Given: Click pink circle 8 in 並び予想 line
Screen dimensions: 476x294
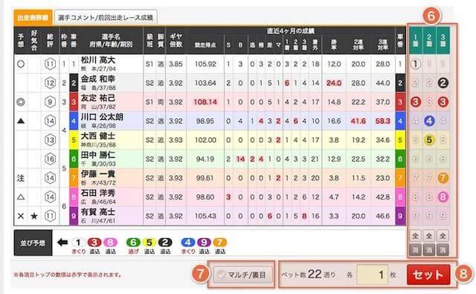Looking at the screenshot, I should 110,243.
